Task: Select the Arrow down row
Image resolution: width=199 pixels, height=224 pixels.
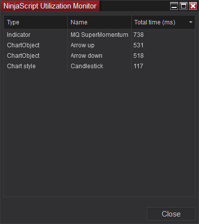Action: coord(99,56)
